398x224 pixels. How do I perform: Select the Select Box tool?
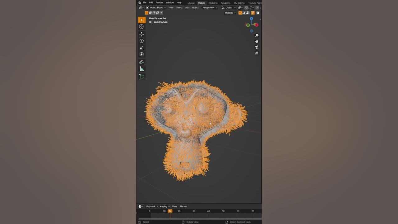click(141, 20)
